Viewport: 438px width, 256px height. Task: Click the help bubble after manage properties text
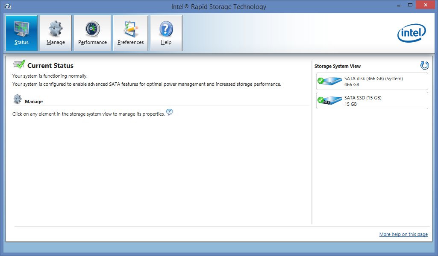[170, 112]
